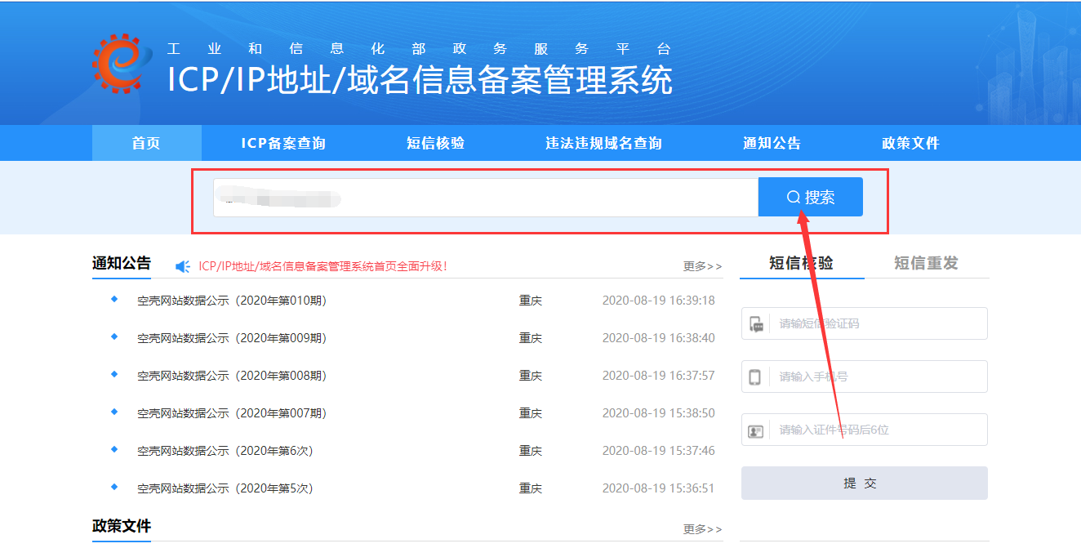
Task: Click the blue diamond bullet beside 2020年第6次
Action: [x=114, y=449]
